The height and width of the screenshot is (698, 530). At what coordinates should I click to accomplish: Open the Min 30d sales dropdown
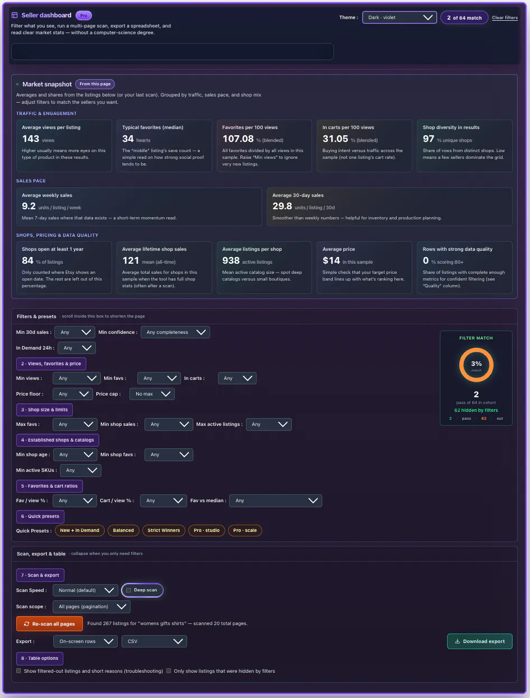pos(75,332)
